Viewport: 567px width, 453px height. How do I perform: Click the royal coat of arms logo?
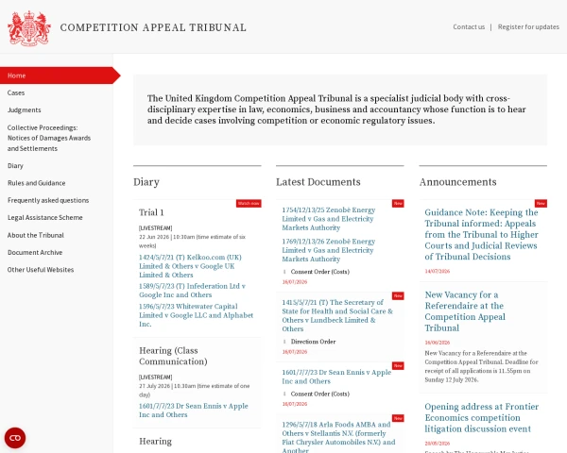pyautogui.click(x=29, y=28)
